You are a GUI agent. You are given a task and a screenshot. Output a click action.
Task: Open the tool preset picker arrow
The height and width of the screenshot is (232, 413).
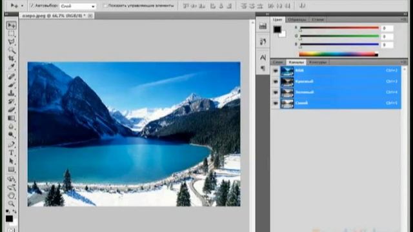click(22, 6)
